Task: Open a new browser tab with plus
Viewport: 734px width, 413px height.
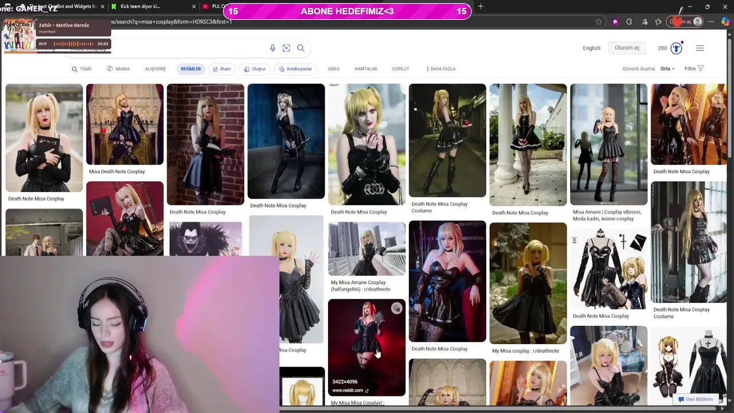Action: coord(481,6)
